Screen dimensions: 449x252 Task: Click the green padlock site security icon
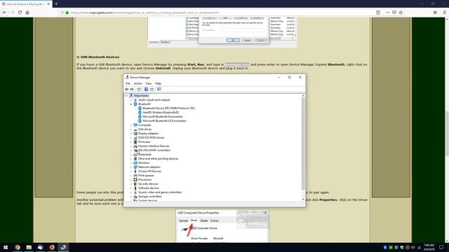click(x=67, y=13)
